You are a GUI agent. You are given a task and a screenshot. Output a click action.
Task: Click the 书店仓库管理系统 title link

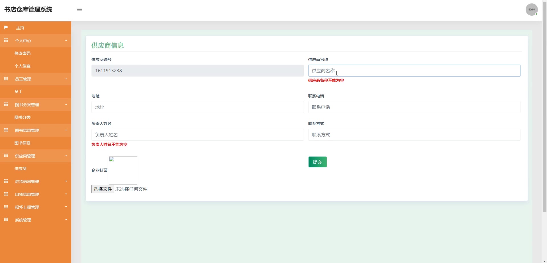coord(28,9)
